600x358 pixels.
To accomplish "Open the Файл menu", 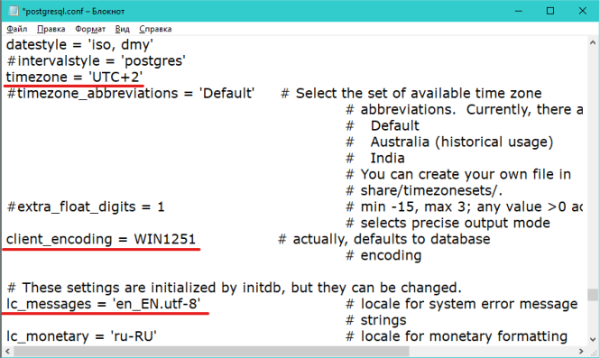I will point(17,29).
